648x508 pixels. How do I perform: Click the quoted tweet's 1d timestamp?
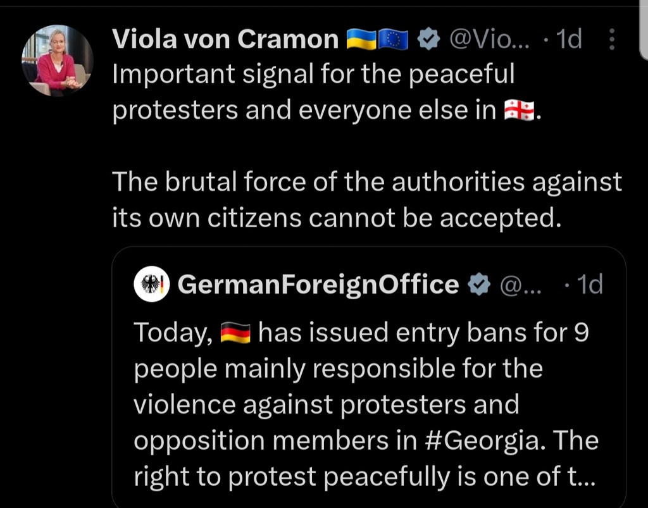[x=589, y=285]
